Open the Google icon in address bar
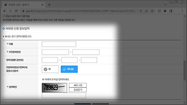Image resolution: width=187 pixels, height=105 pixels. click(x=141, y=11)
